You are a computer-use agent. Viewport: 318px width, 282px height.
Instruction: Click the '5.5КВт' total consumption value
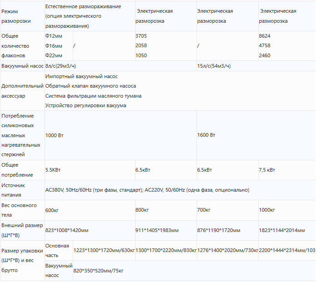pos(53,170)
